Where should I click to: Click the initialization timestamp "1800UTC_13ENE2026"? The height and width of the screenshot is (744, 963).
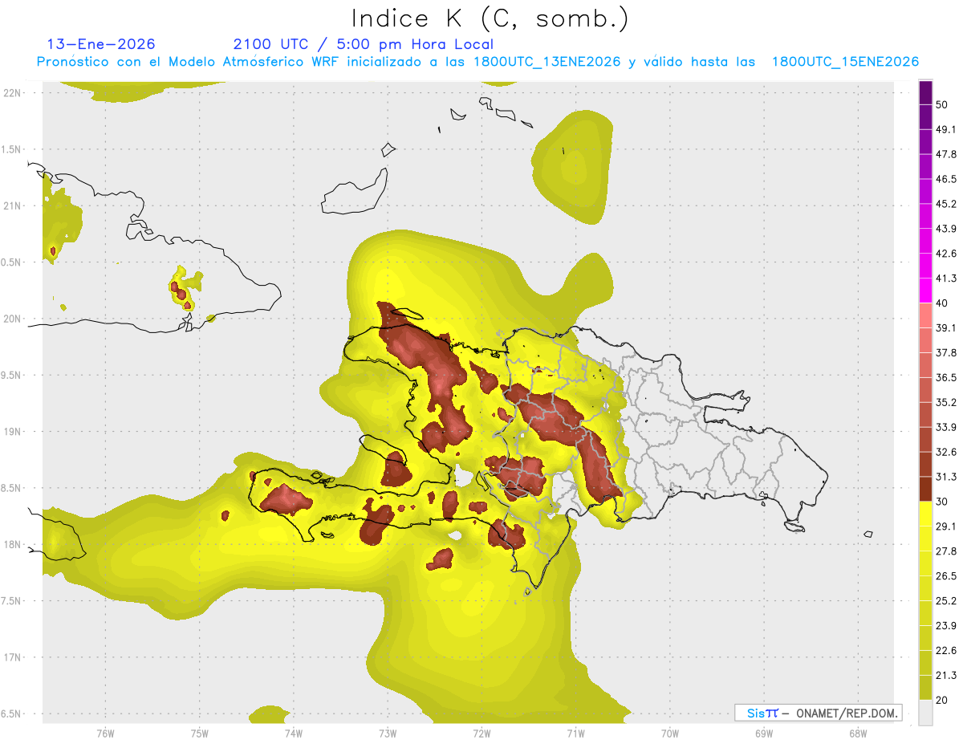point(547,62)
